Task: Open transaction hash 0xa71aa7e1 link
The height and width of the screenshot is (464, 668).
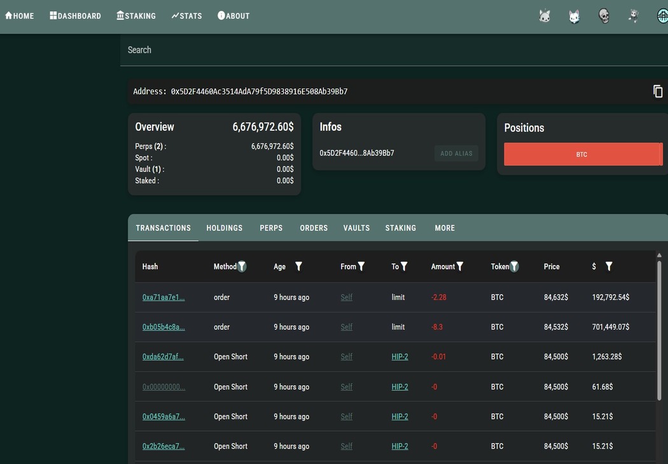Action: pos(164,297)
